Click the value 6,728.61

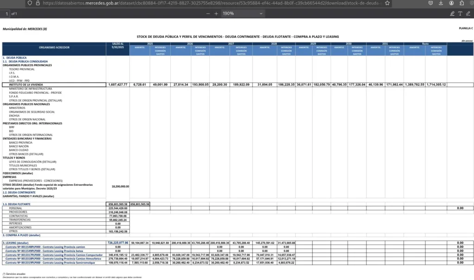pyautogui.click(x=140, y=85)
